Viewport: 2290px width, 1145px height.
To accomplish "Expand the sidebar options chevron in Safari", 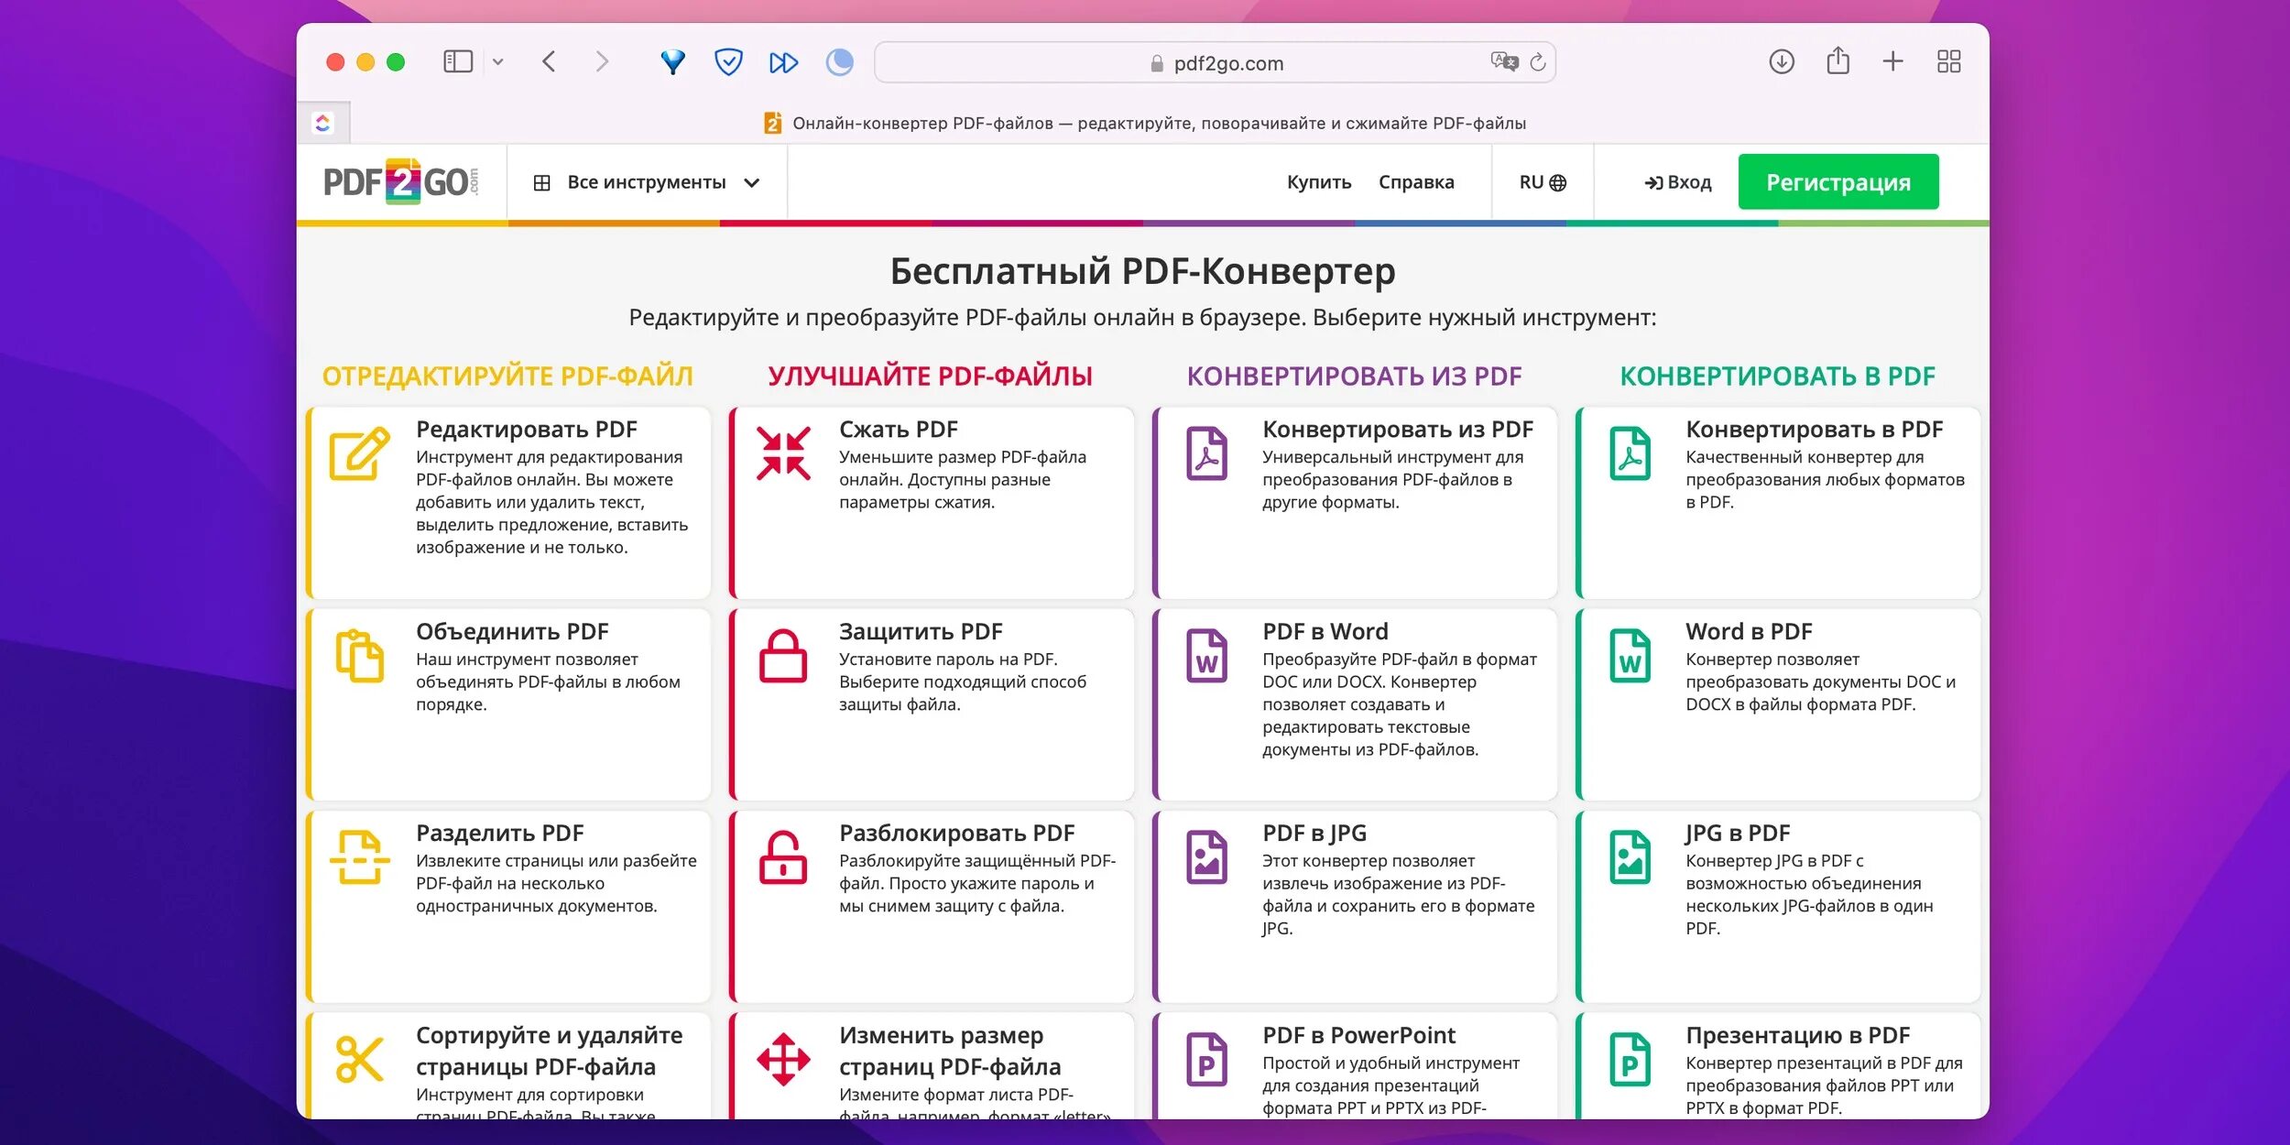I will 498,62.
